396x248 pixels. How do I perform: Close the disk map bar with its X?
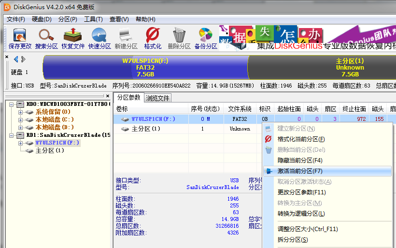pyautogui.click(x=7, y=57)
